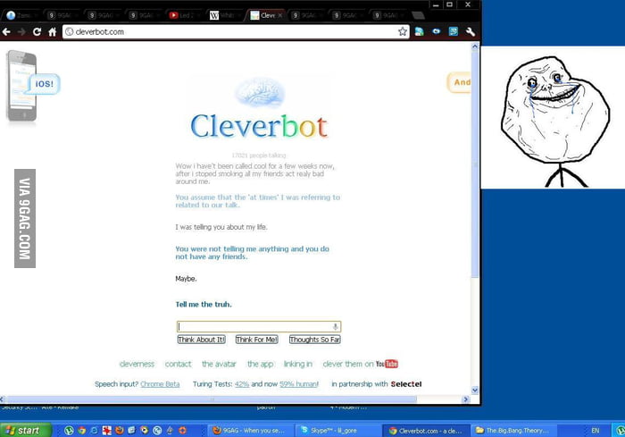This screenshot has width=625, height=437.
Task: Launch uTorrent from the quick launch bar
Action: (x=69, y=430)
